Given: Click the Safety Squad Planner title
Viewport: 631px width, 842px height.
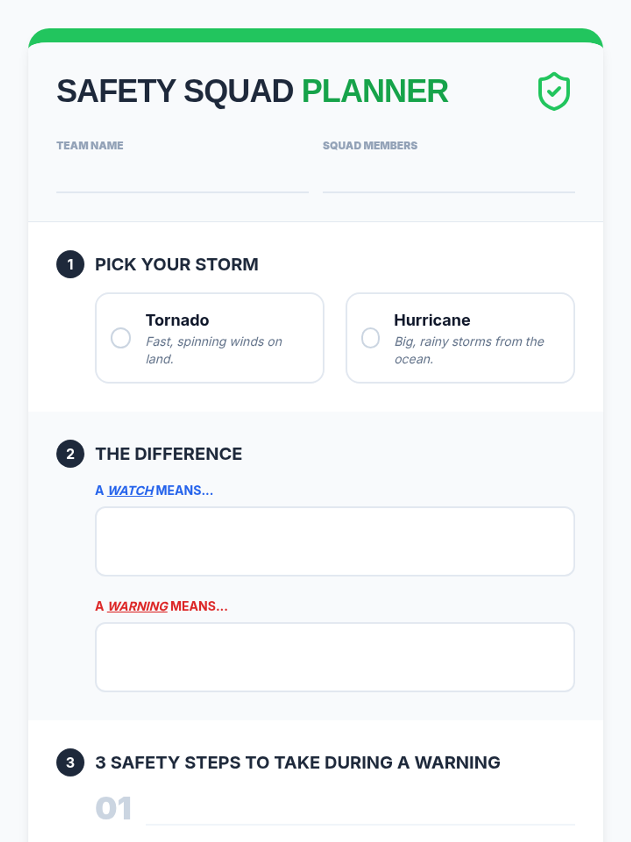Looking at the screenshot, I should tap(252, 91).
